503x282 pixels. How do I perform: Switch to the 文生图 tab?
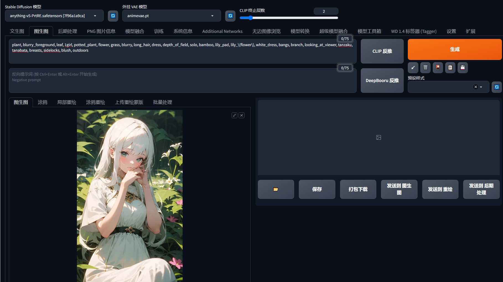click(17, 31)
